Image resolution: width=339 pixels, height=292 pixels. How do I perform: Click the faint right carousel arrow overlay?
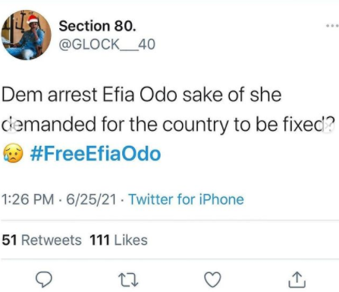coord(328,125)
